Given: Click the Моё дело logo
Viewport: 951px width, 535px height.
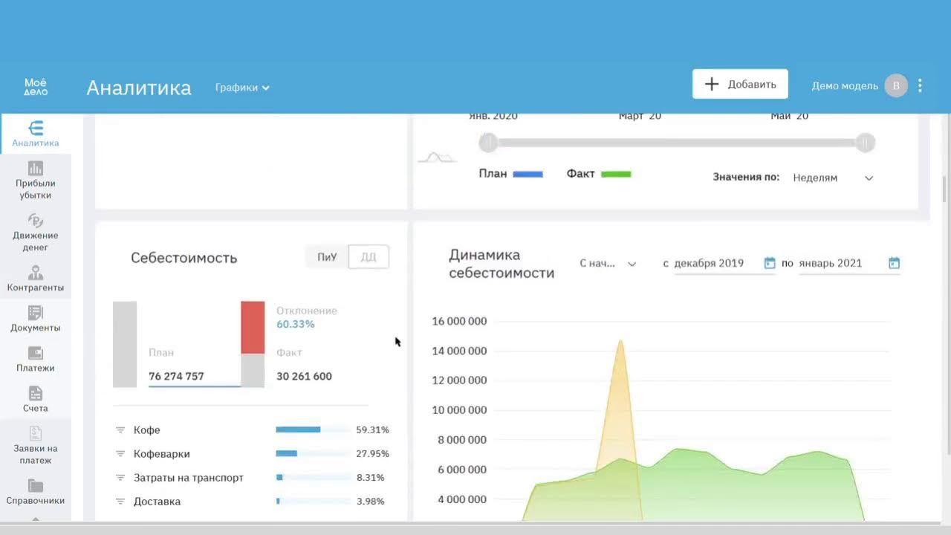Looking at the screenshot, I should pyautogui.click(x=36, y=87).
